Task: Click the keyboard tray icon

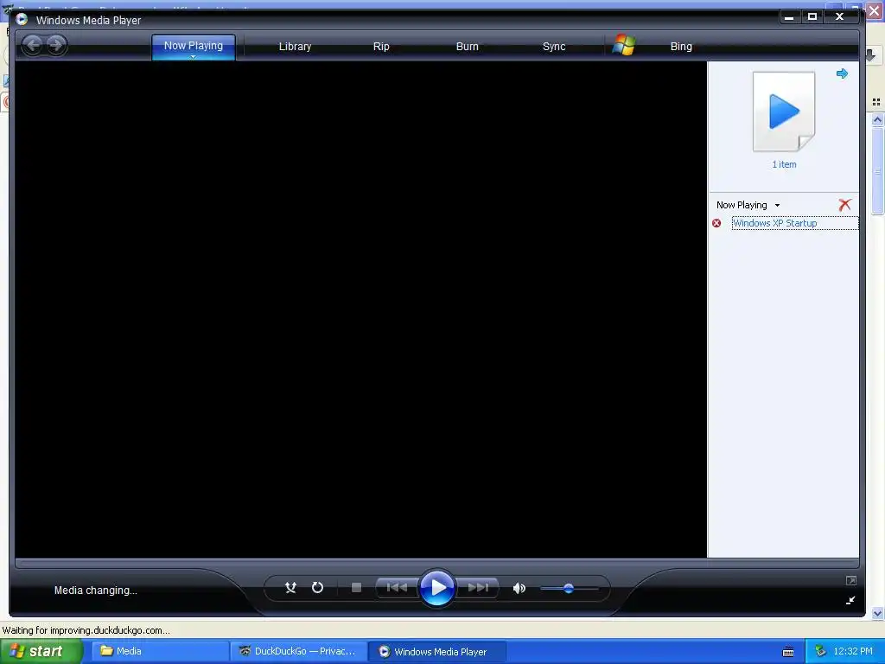Action: [x=788, y=652]
